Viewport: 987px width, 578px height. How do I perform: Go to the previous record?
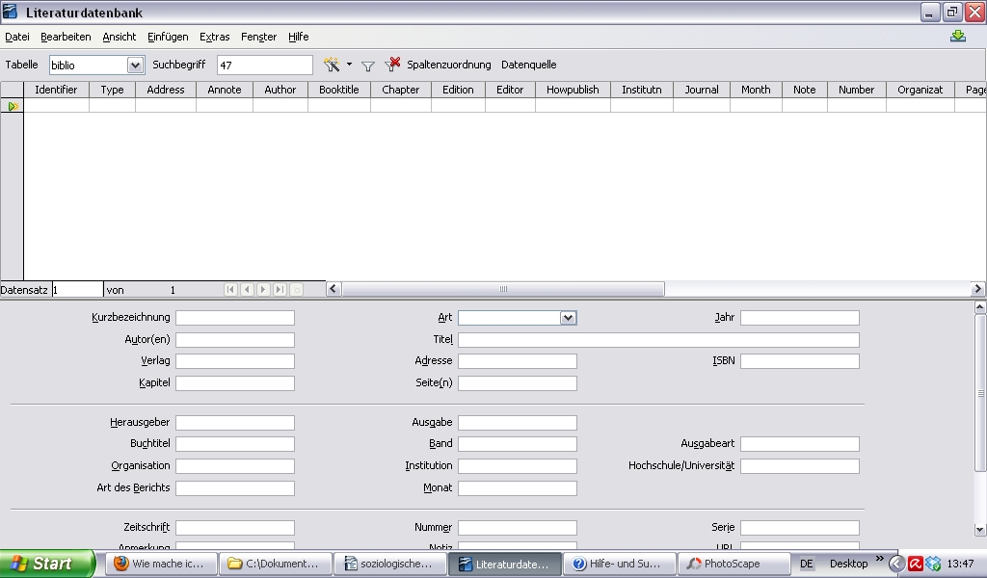tap(247, 288)
